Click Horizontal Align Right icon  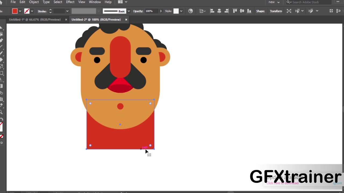click(227, 11)
